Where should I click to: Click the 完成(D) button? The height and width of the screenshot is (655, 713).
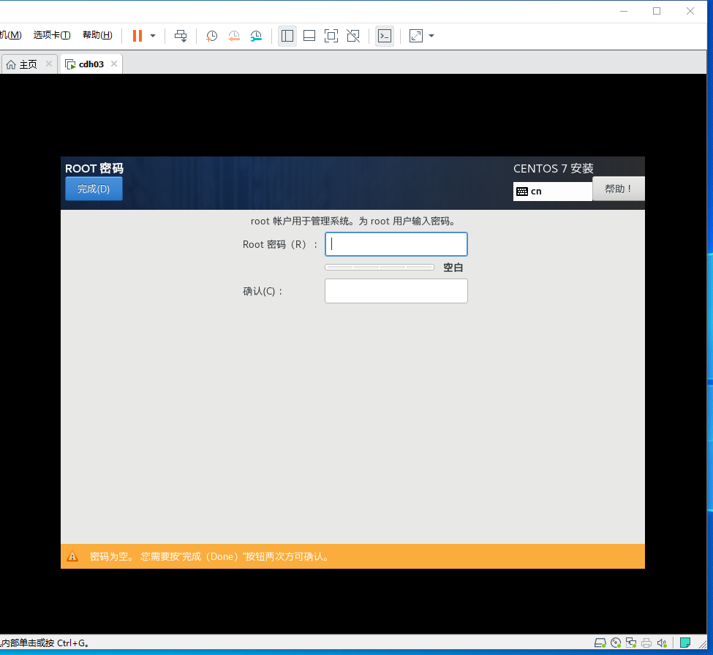(x=94, y=189)
